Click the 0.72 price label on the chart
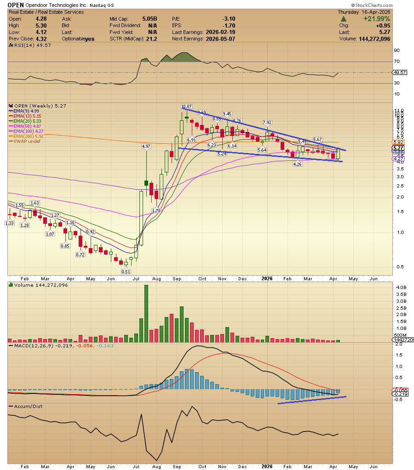 coord(80,255)
